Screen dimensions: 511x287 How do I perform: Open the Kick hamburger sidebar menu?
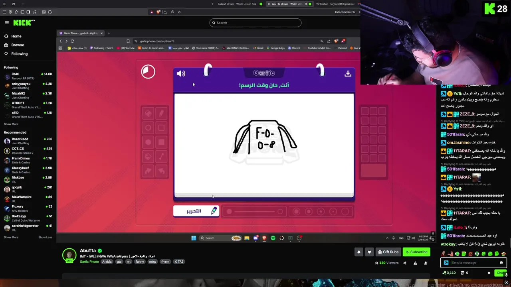pos(7,23)
